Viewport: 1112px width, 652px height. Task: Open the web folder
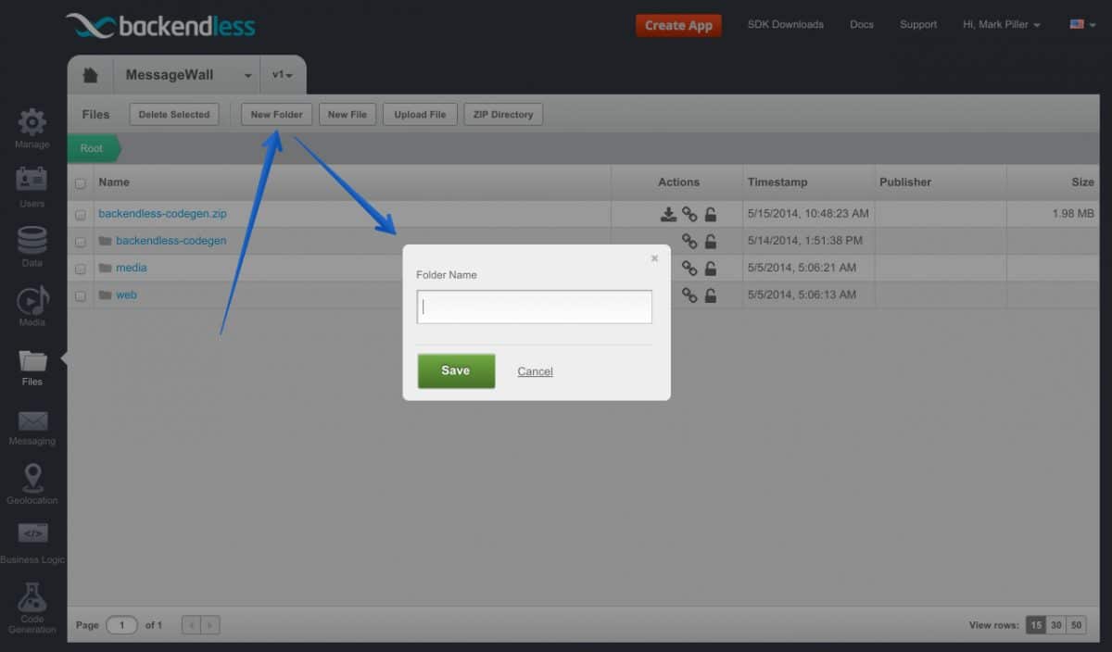point(126,295)
